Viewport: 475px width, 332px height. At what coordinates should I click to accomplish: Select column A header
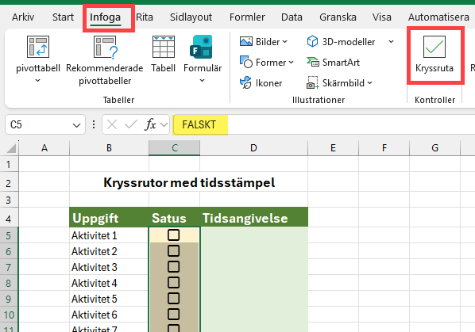point(44,148)
